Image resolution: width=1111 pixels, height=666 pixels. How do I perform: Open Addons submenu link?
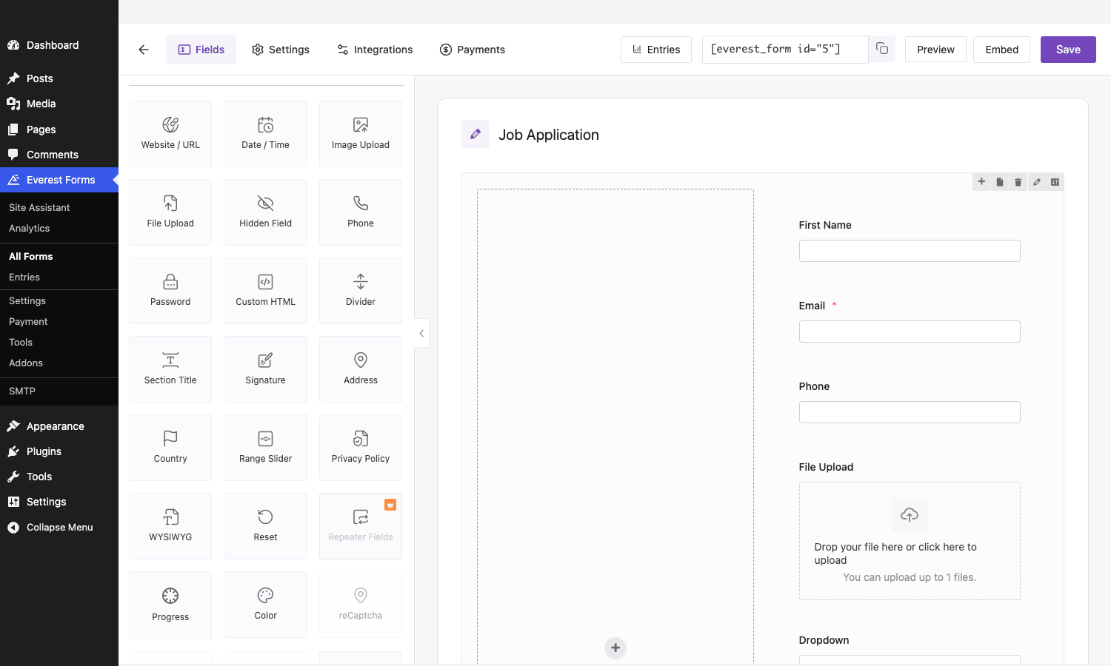point(26,363)
